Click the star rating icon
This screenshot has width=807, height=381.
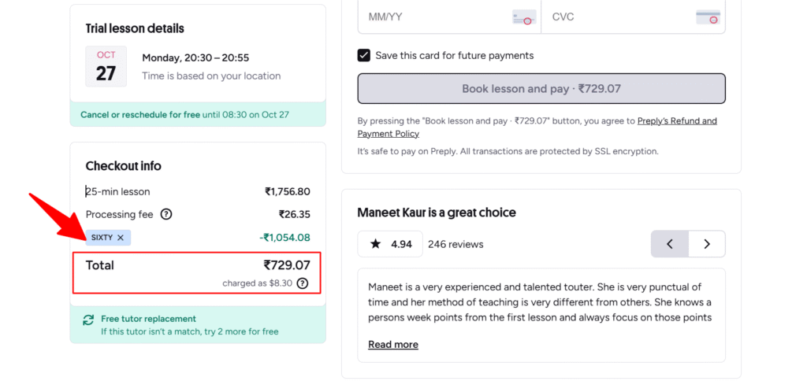(375, 244)
